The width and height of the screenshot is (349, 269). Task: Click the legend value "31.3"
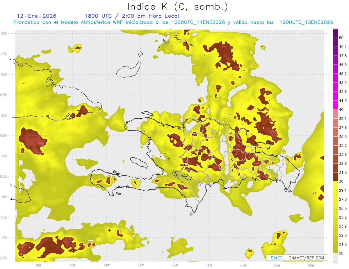coord(343,172)
